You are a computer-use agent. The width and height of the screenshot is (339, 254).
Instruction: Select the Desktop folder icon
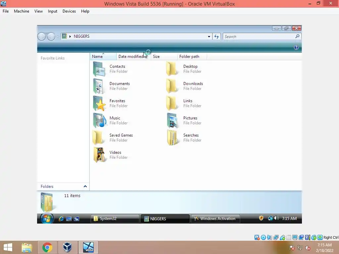172,69
